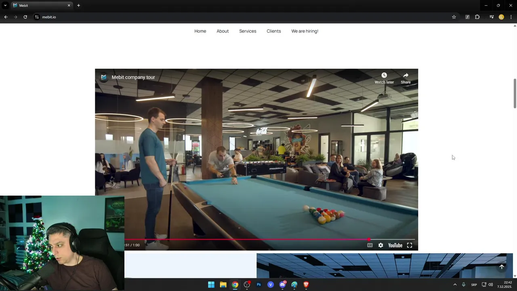Share the YouTube video
The image size is (517, 291).
tap(406, 78)
